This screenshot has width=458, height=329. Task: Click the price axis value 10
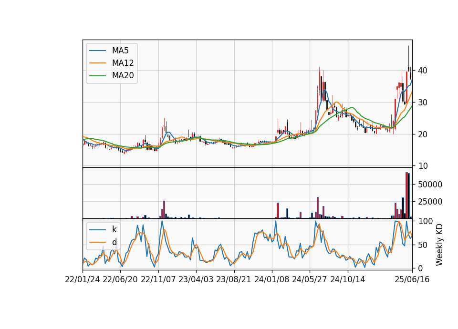pos(423,166)
